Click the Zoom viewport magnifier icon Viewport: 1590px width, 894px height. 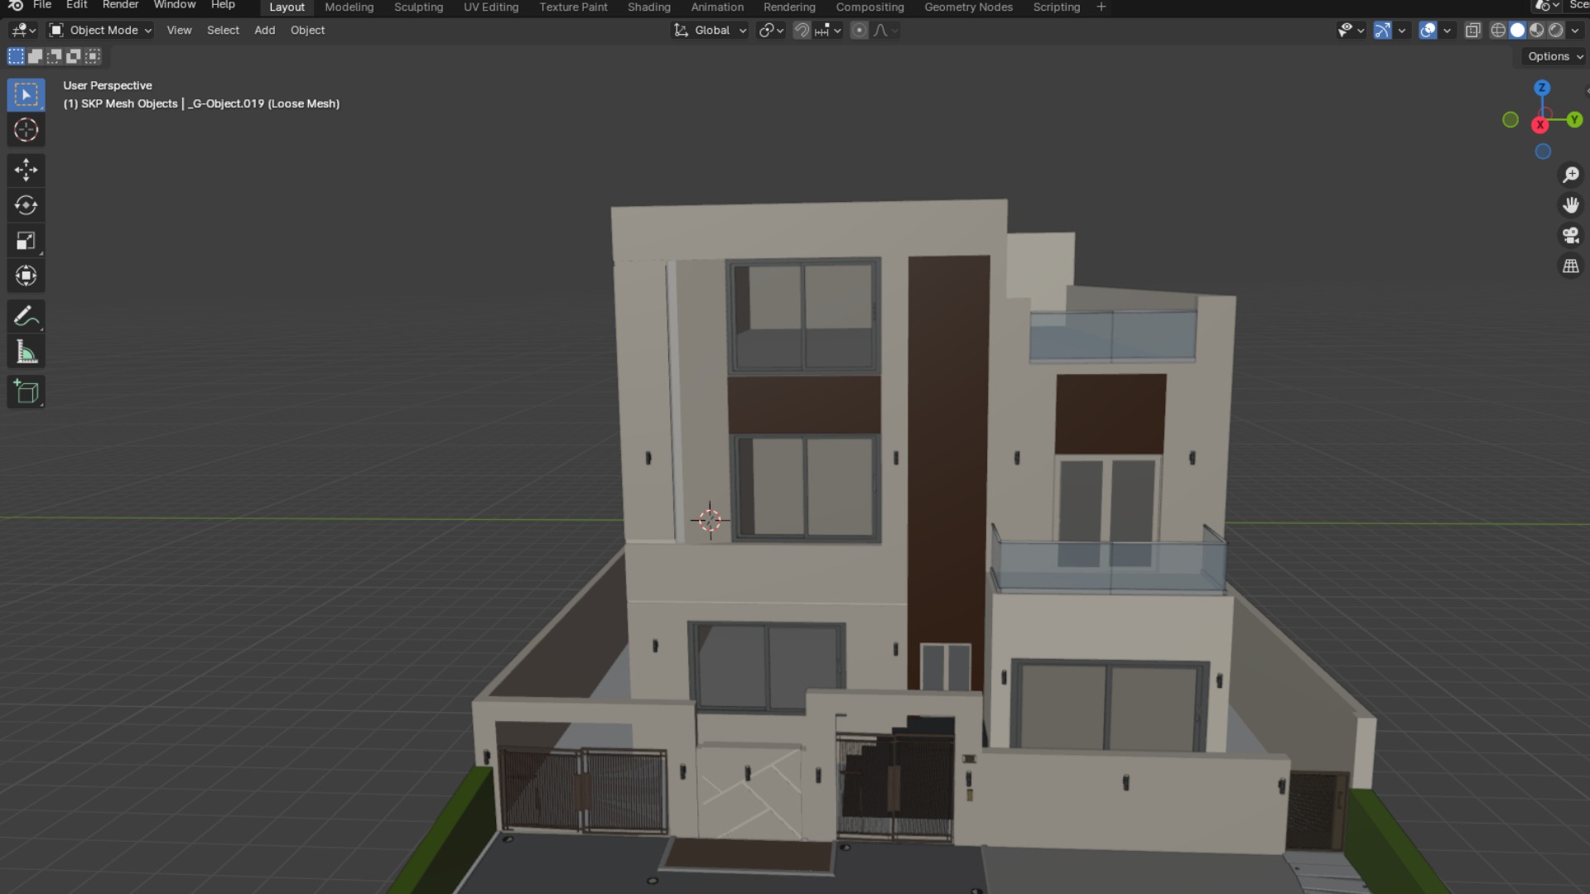point(1570,175)
